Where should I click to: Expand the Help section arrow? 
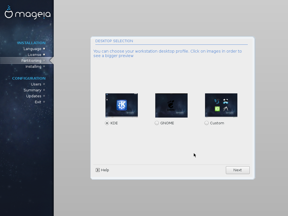click(x=98, y=170)
